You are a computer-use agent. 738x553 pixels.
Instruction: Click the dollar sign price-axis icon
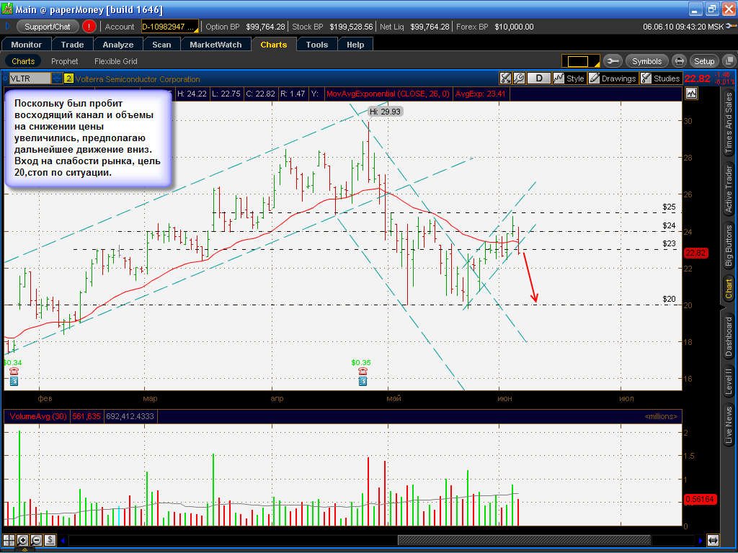tap(50, 540)
